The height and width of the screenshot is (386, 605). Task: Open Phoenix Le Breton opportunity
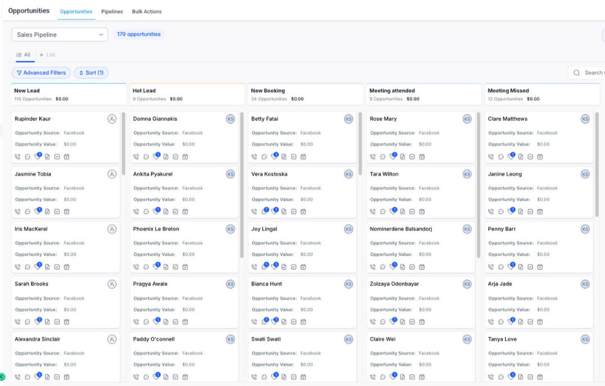coord(156,229)
